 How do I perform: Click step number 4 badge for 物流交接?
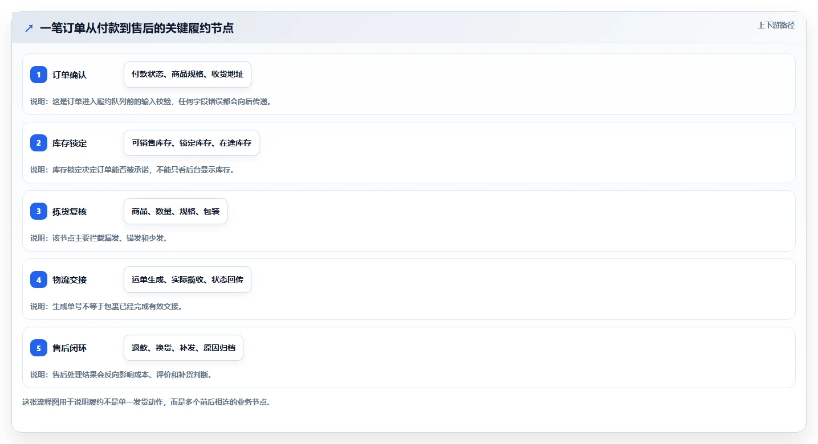tap(39, 279)
